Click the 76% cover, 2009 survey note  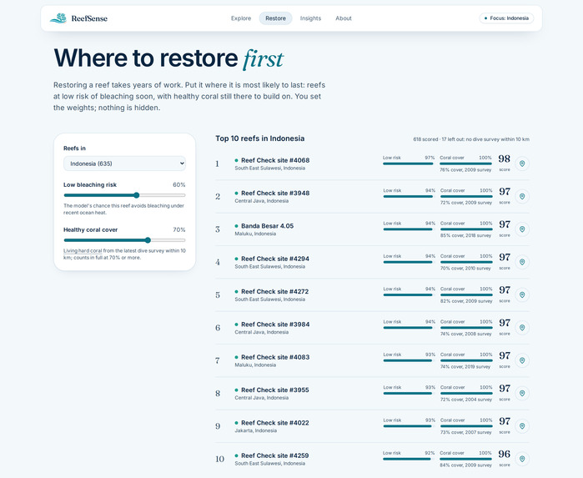465,169
